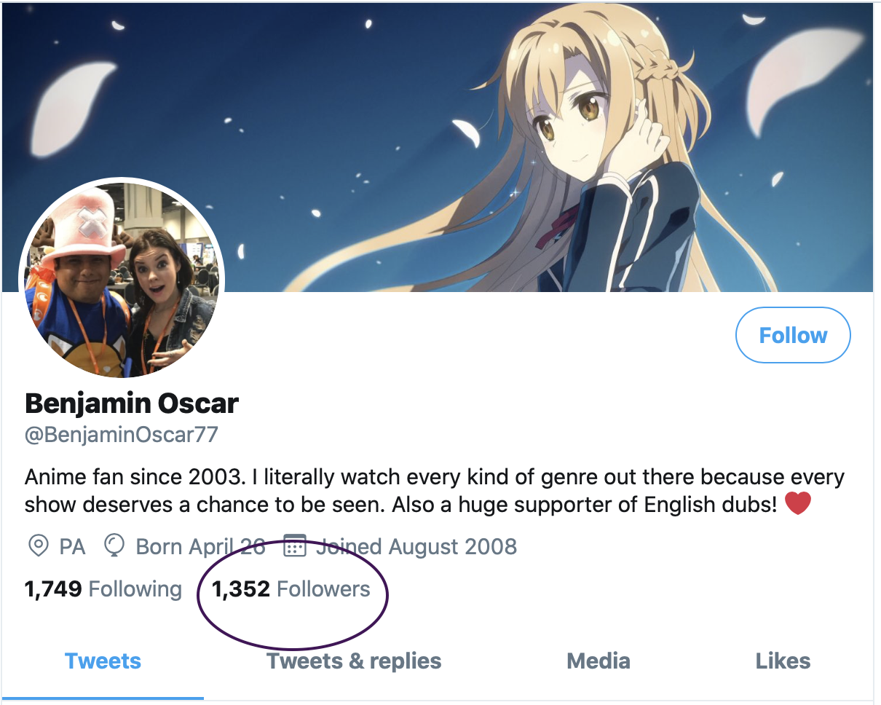The image size is (881, 705).
Task: Switch to the Tweets & replies tab
Action: [x=354, y=661]
